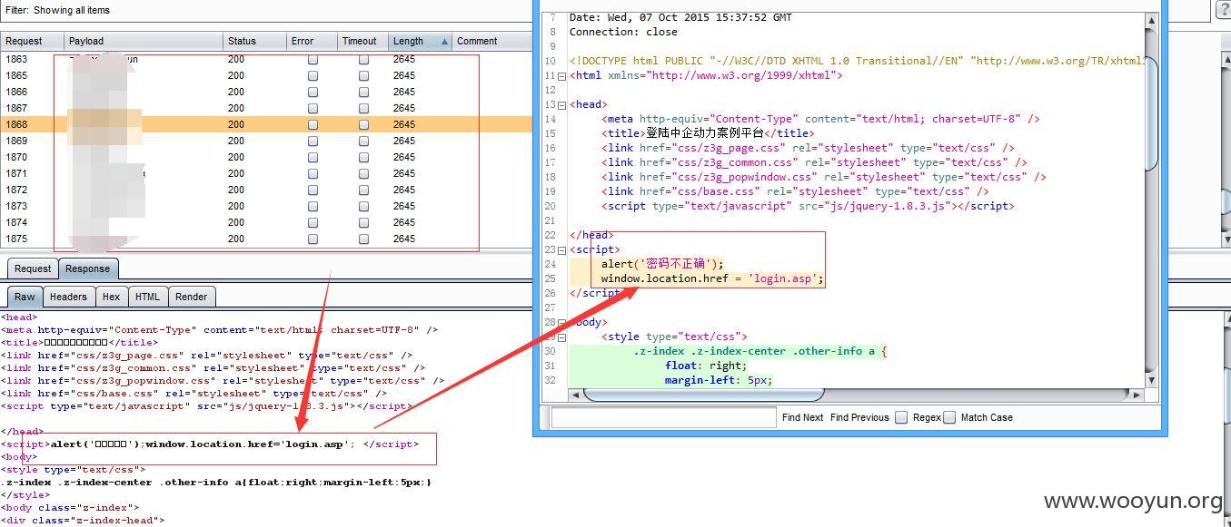The image size is (1231, 527).
Task: Collapse the style block fold marker at line 29
Action: point(561,337)
